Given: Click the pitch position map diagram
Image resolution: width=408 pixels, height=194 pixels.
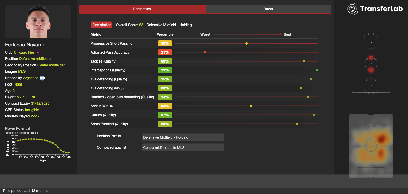Looking at the screenshot, I should [x=371, y=64].
